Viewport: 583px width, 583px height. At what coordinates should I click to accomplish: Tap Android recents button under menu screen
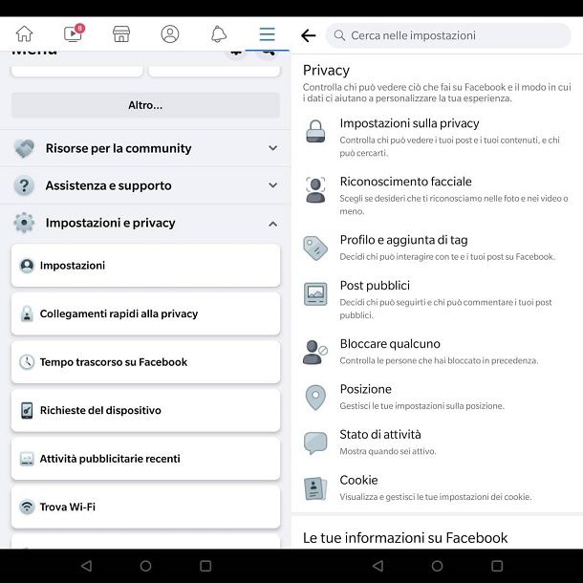205,566
